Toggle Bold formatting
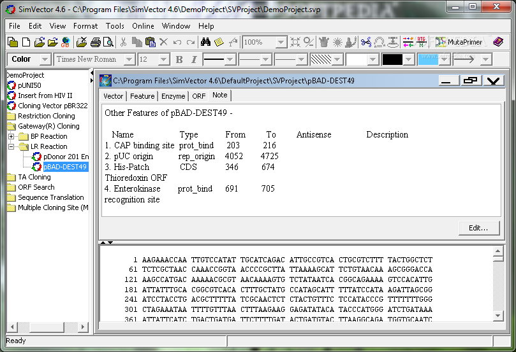 click(179, 59)
